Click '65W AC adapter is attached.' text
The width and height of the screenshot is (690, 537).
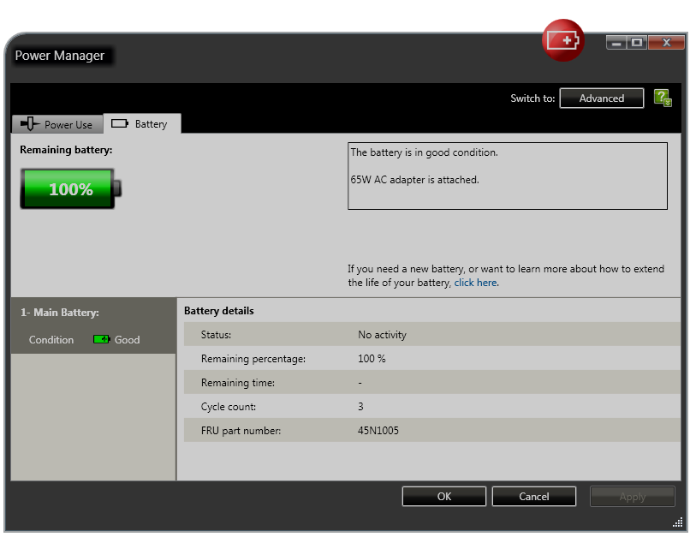point(414,180)
